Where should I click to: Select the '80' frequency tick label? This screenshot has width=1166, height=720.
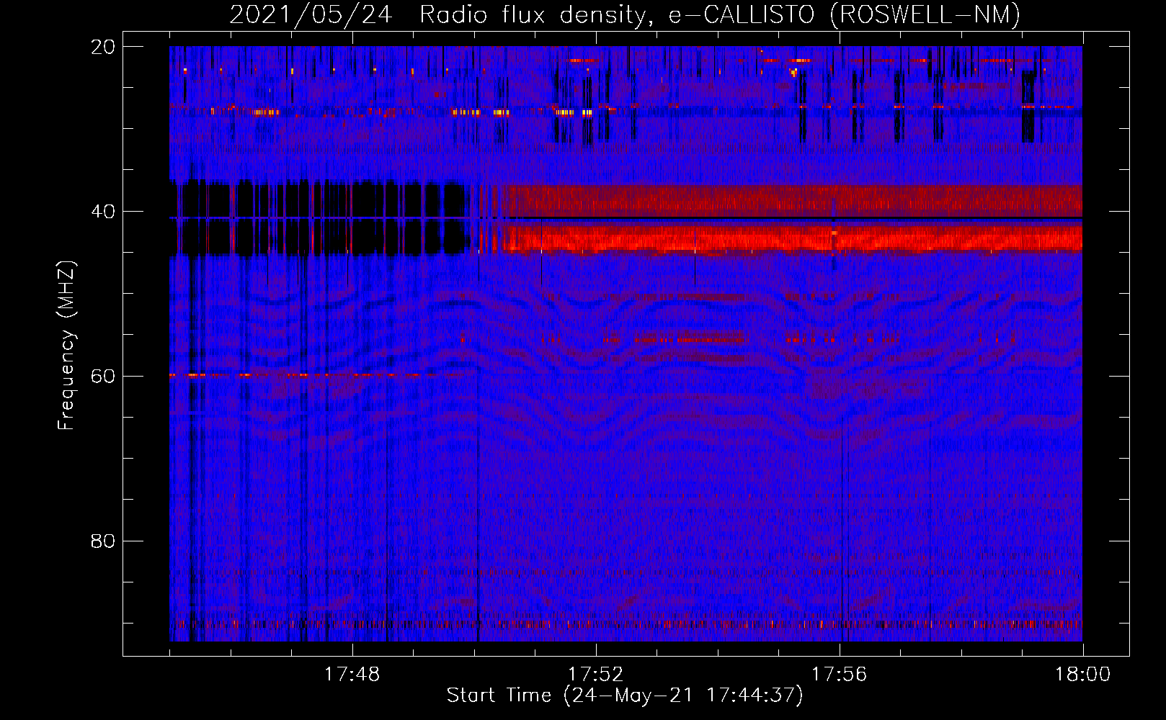[x=103, y=541]
